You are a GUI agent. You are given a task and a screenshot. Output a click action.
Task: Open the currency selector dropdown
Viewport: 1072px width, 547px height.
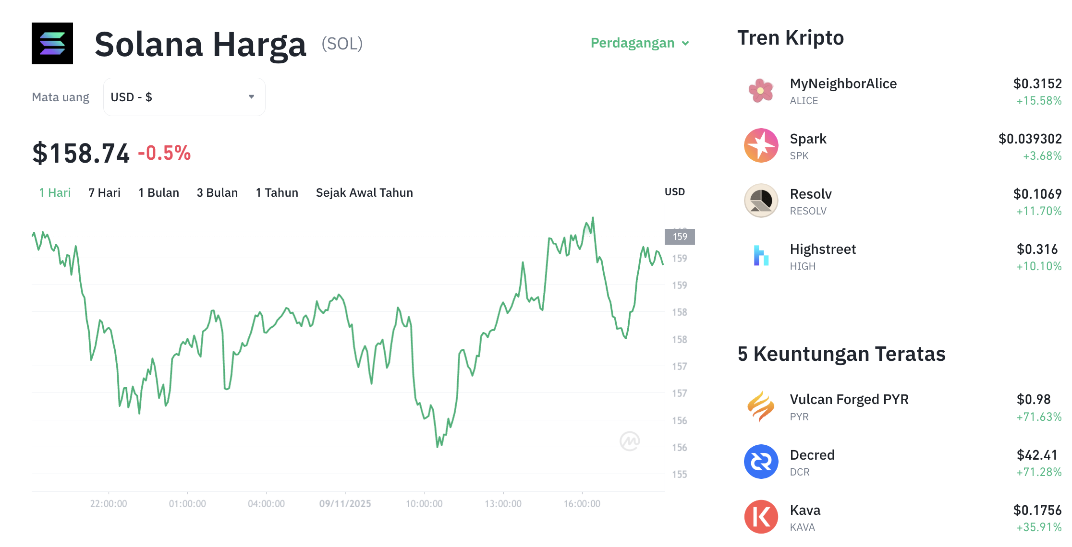(x=184, y=96)
